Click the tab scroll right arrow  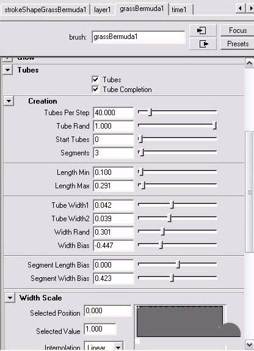250,9
